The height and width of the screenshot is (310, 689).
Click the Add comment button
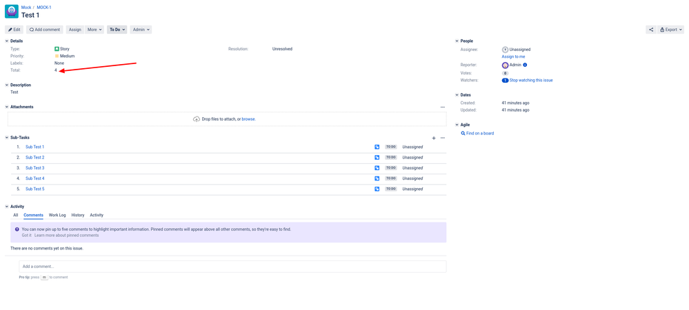[x=44, y=30]
